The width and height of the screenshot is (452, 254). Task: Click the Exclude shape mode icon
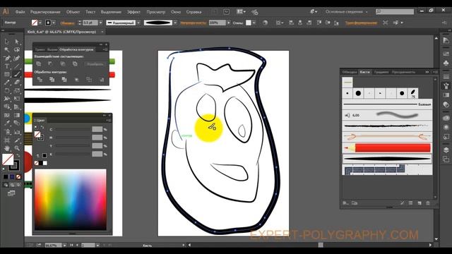pyautogui.click(x=75, y=64)
